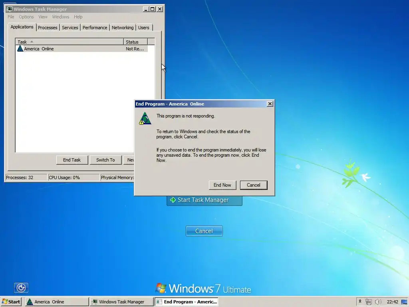409x307 pixels.
Task: Click the Start Task Manager option
Action: 204,200
